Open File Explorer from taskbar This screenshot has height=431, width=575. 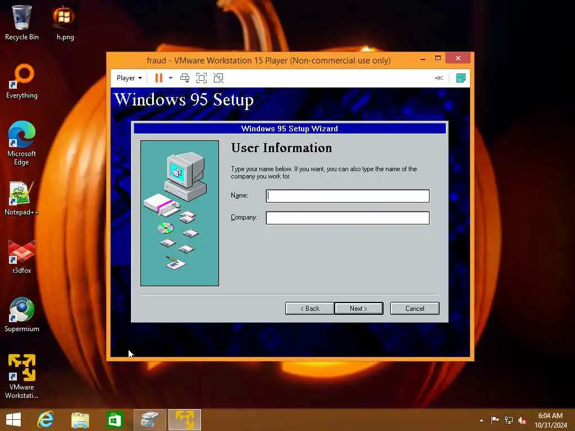point(80,420)
